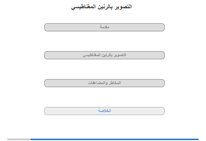This screenshot has width=206, height=141.
Task: Click the مقدمة label text
Action: click(x=104, y=27)
